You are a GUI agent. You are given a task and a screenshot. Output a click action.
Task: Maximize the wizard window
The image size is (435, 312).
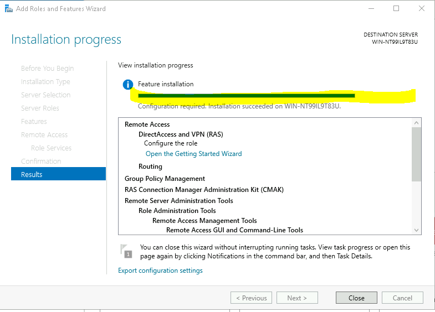(x=396, y=9)
